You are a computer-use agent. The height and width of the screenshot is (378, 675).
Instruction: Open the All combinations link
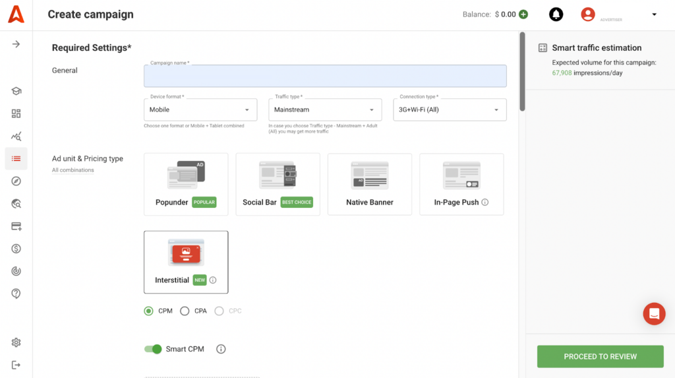(x=73, y=170)
